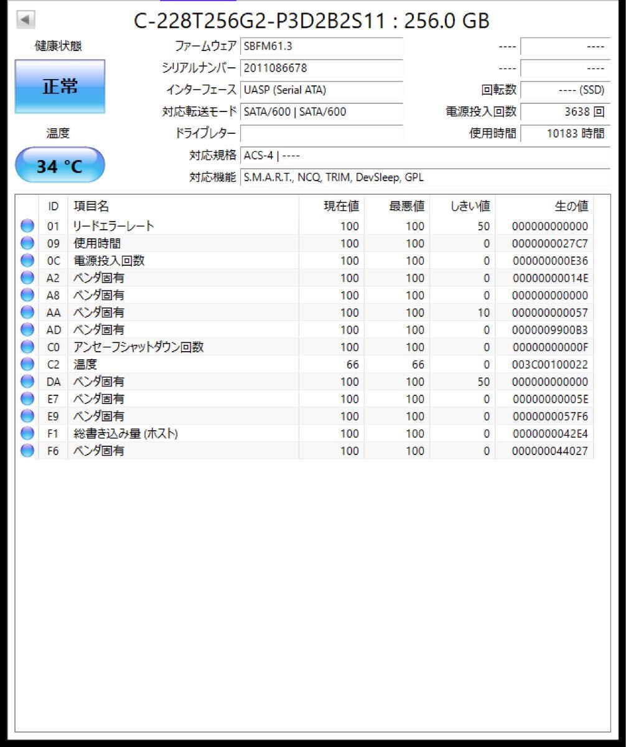Click the しきい値 column header
Screen dimensions: 626x747
pyautogui.click(x=462, y=206)
